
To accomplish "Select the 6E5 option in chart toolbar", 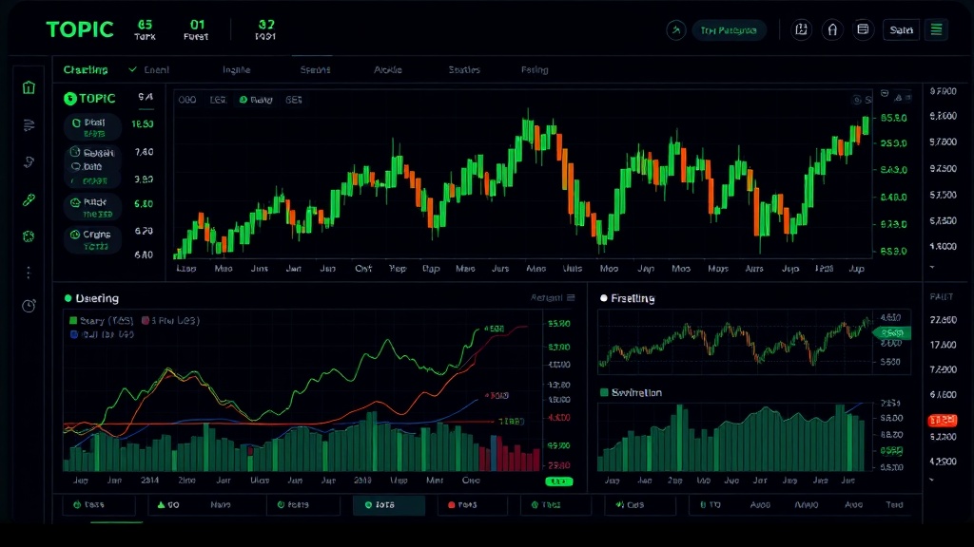I will [x=294, y=100].
